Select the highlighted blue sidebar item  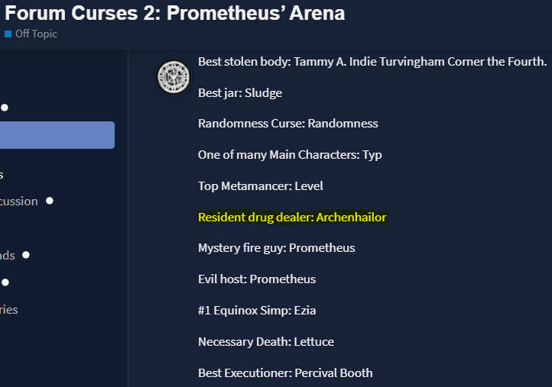(57, 135)
